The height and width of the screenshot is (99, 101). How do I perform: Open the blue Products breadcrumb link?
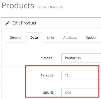pos(56,7)
